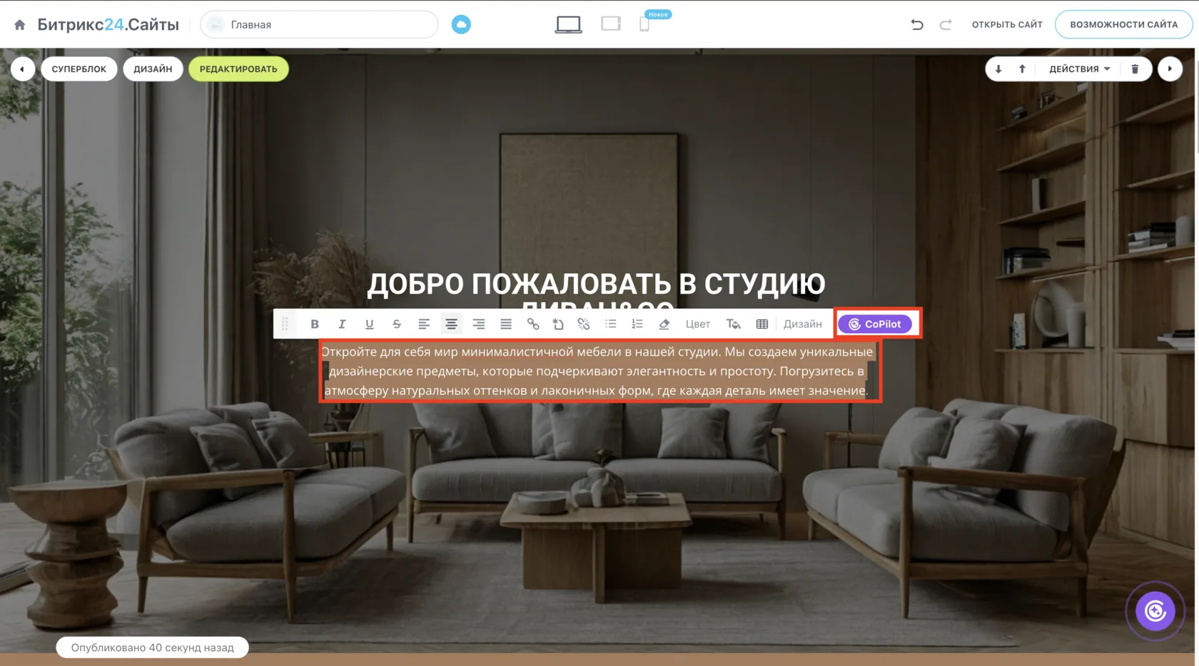Viewport: 1199px width, 666px height.
Task: Expand the ДЕЙСТВИЯ dropdown
Action: (x=1079, y=69)
